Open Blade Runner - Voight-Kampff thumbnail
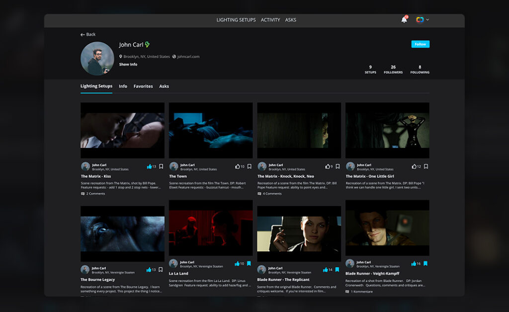The image size is (509, 312). pyautogui.click(x=387, y=228)
